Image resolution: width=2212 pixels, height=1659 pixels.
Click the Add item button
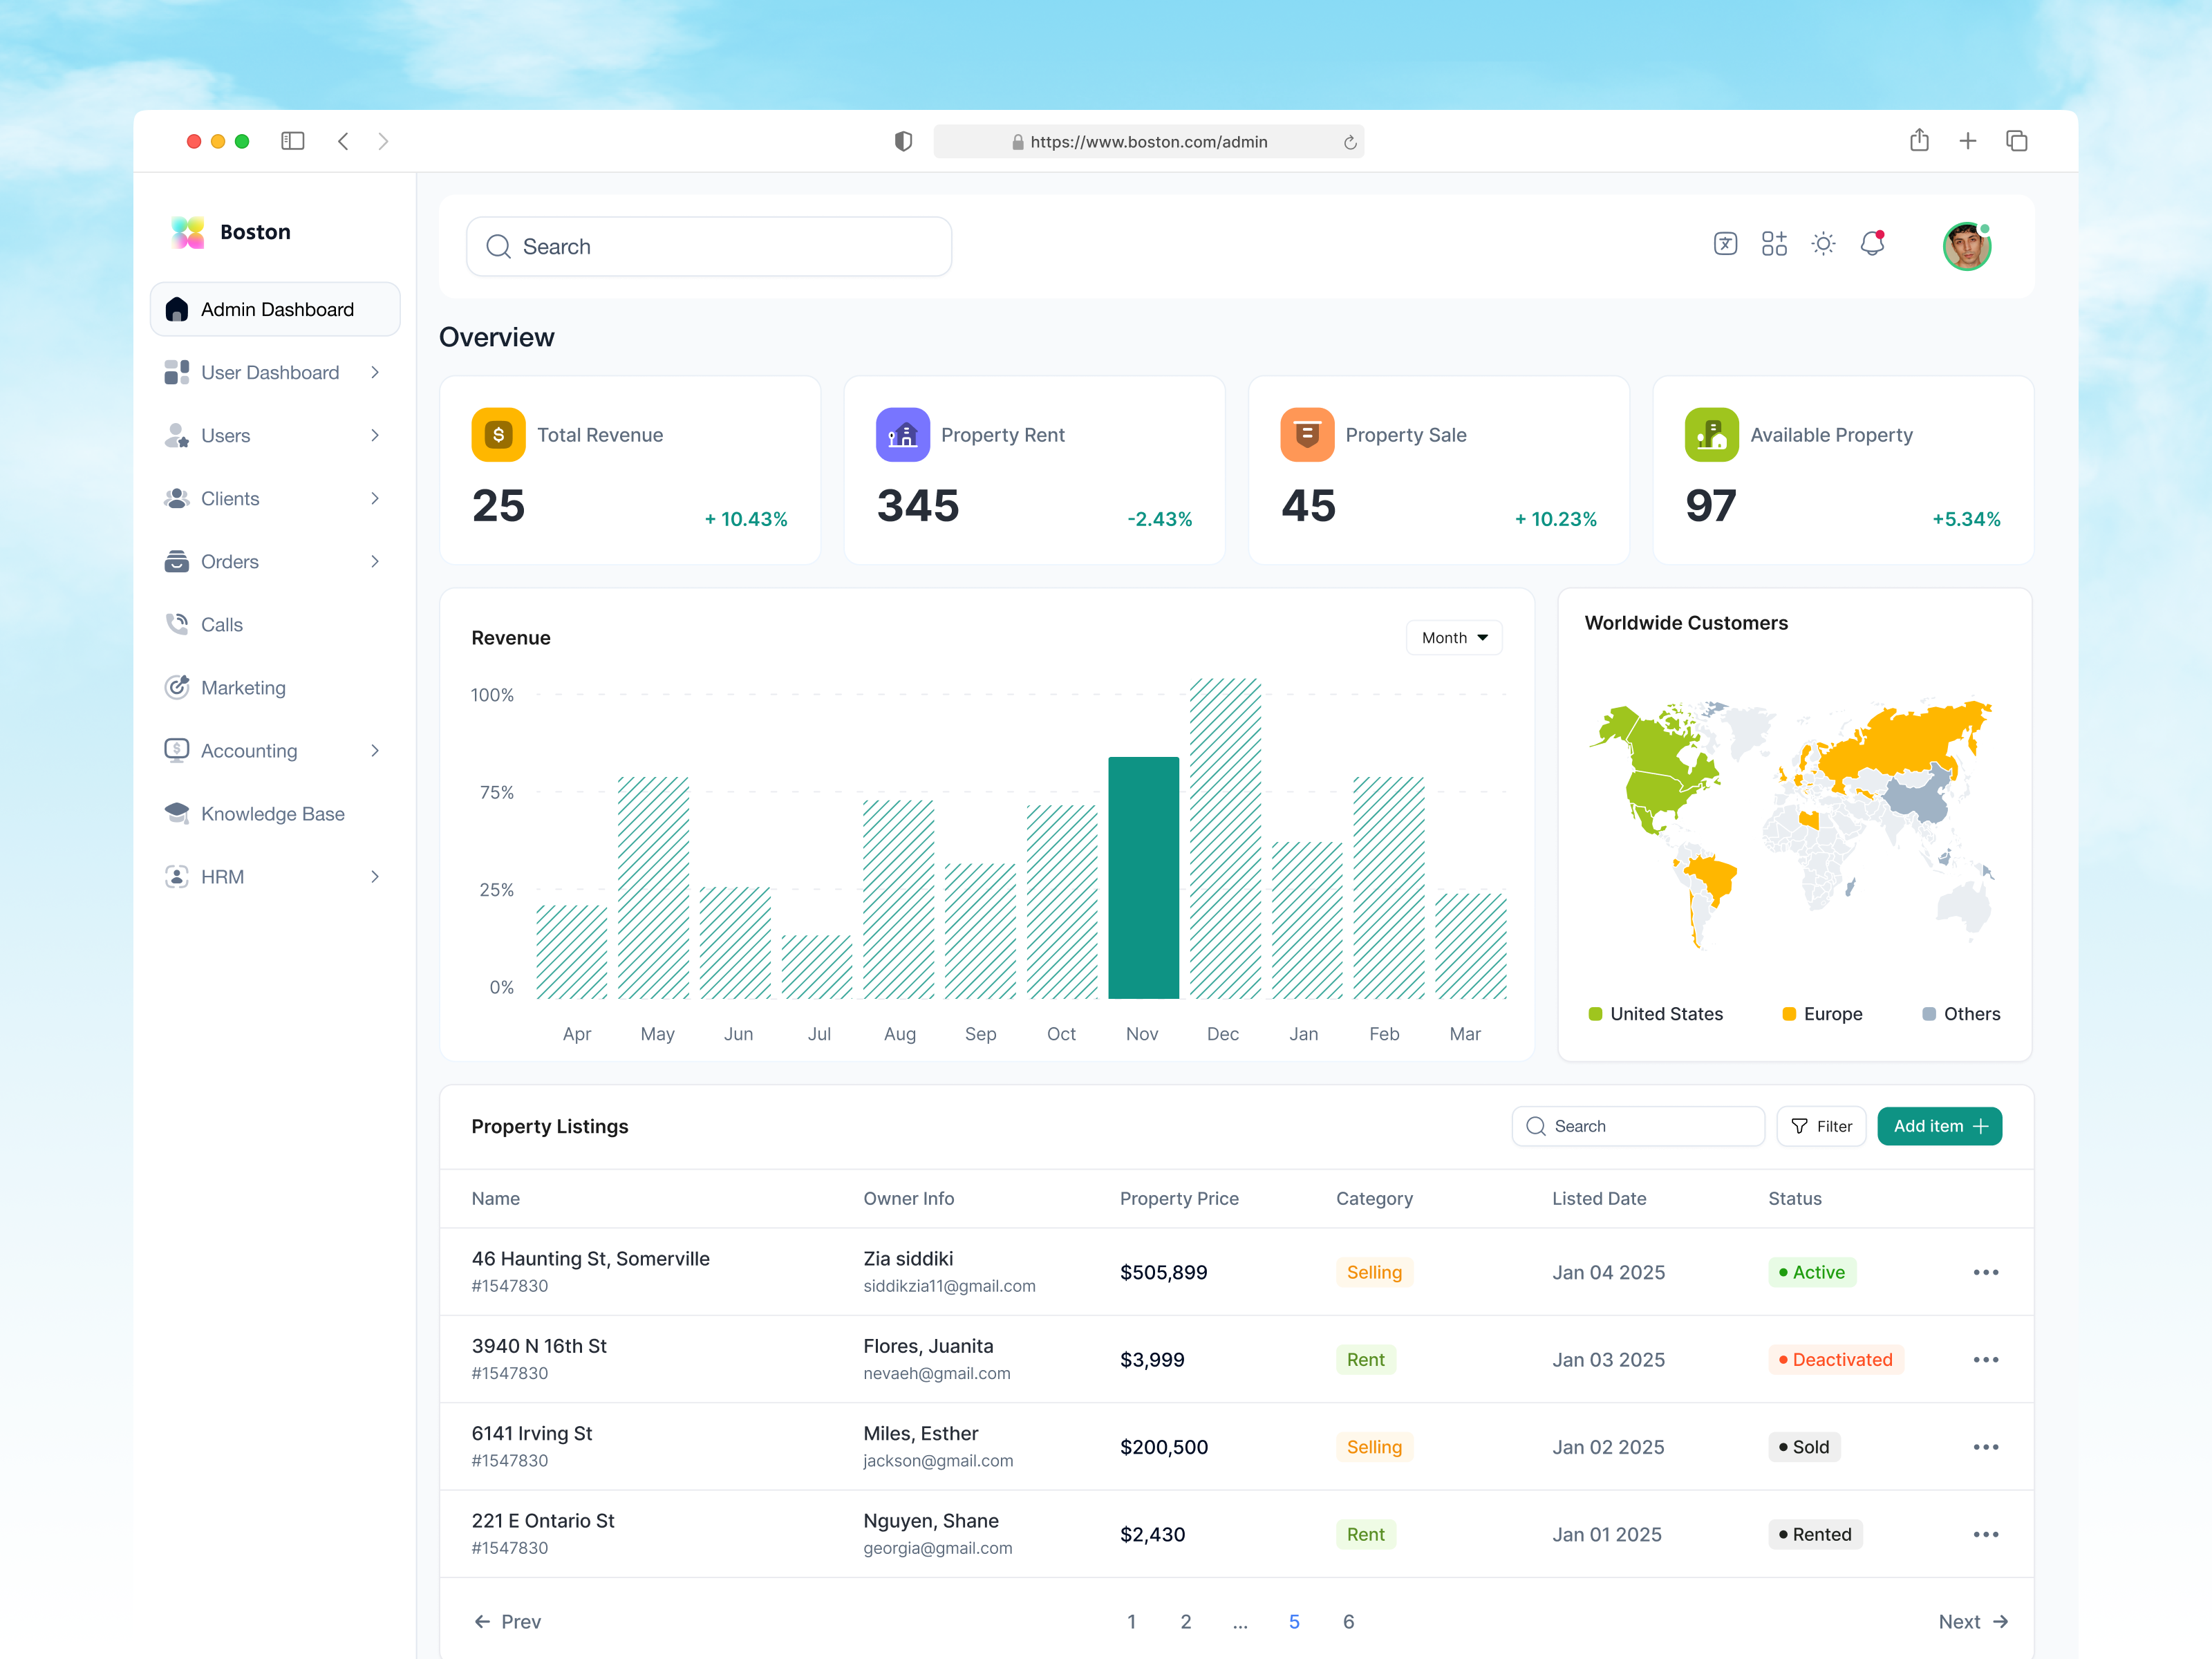click(x=1939, y=1126)
